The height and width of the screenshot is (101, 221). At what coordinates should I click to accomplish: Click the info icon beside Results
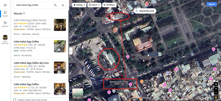(24, 13)
